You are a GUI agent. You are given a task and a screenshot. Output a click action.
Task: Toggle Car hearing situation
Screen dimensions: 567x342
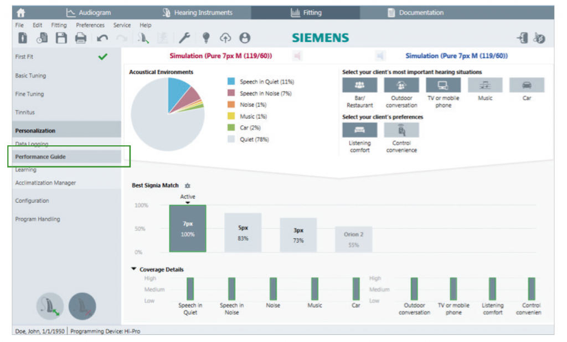tap(527, 85)
